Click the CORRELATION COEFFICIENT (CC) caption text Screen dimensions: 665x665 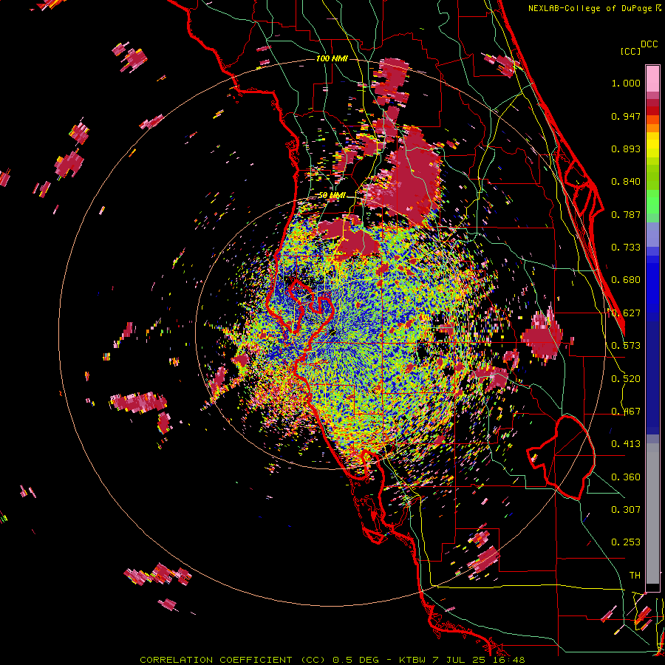(x=233, y=660)
